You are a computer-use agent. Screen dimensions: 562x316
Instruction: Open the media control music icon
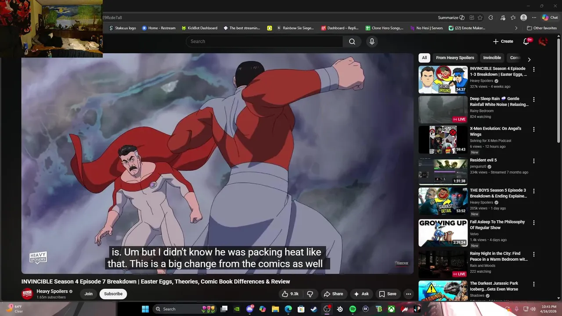[502, 18]
